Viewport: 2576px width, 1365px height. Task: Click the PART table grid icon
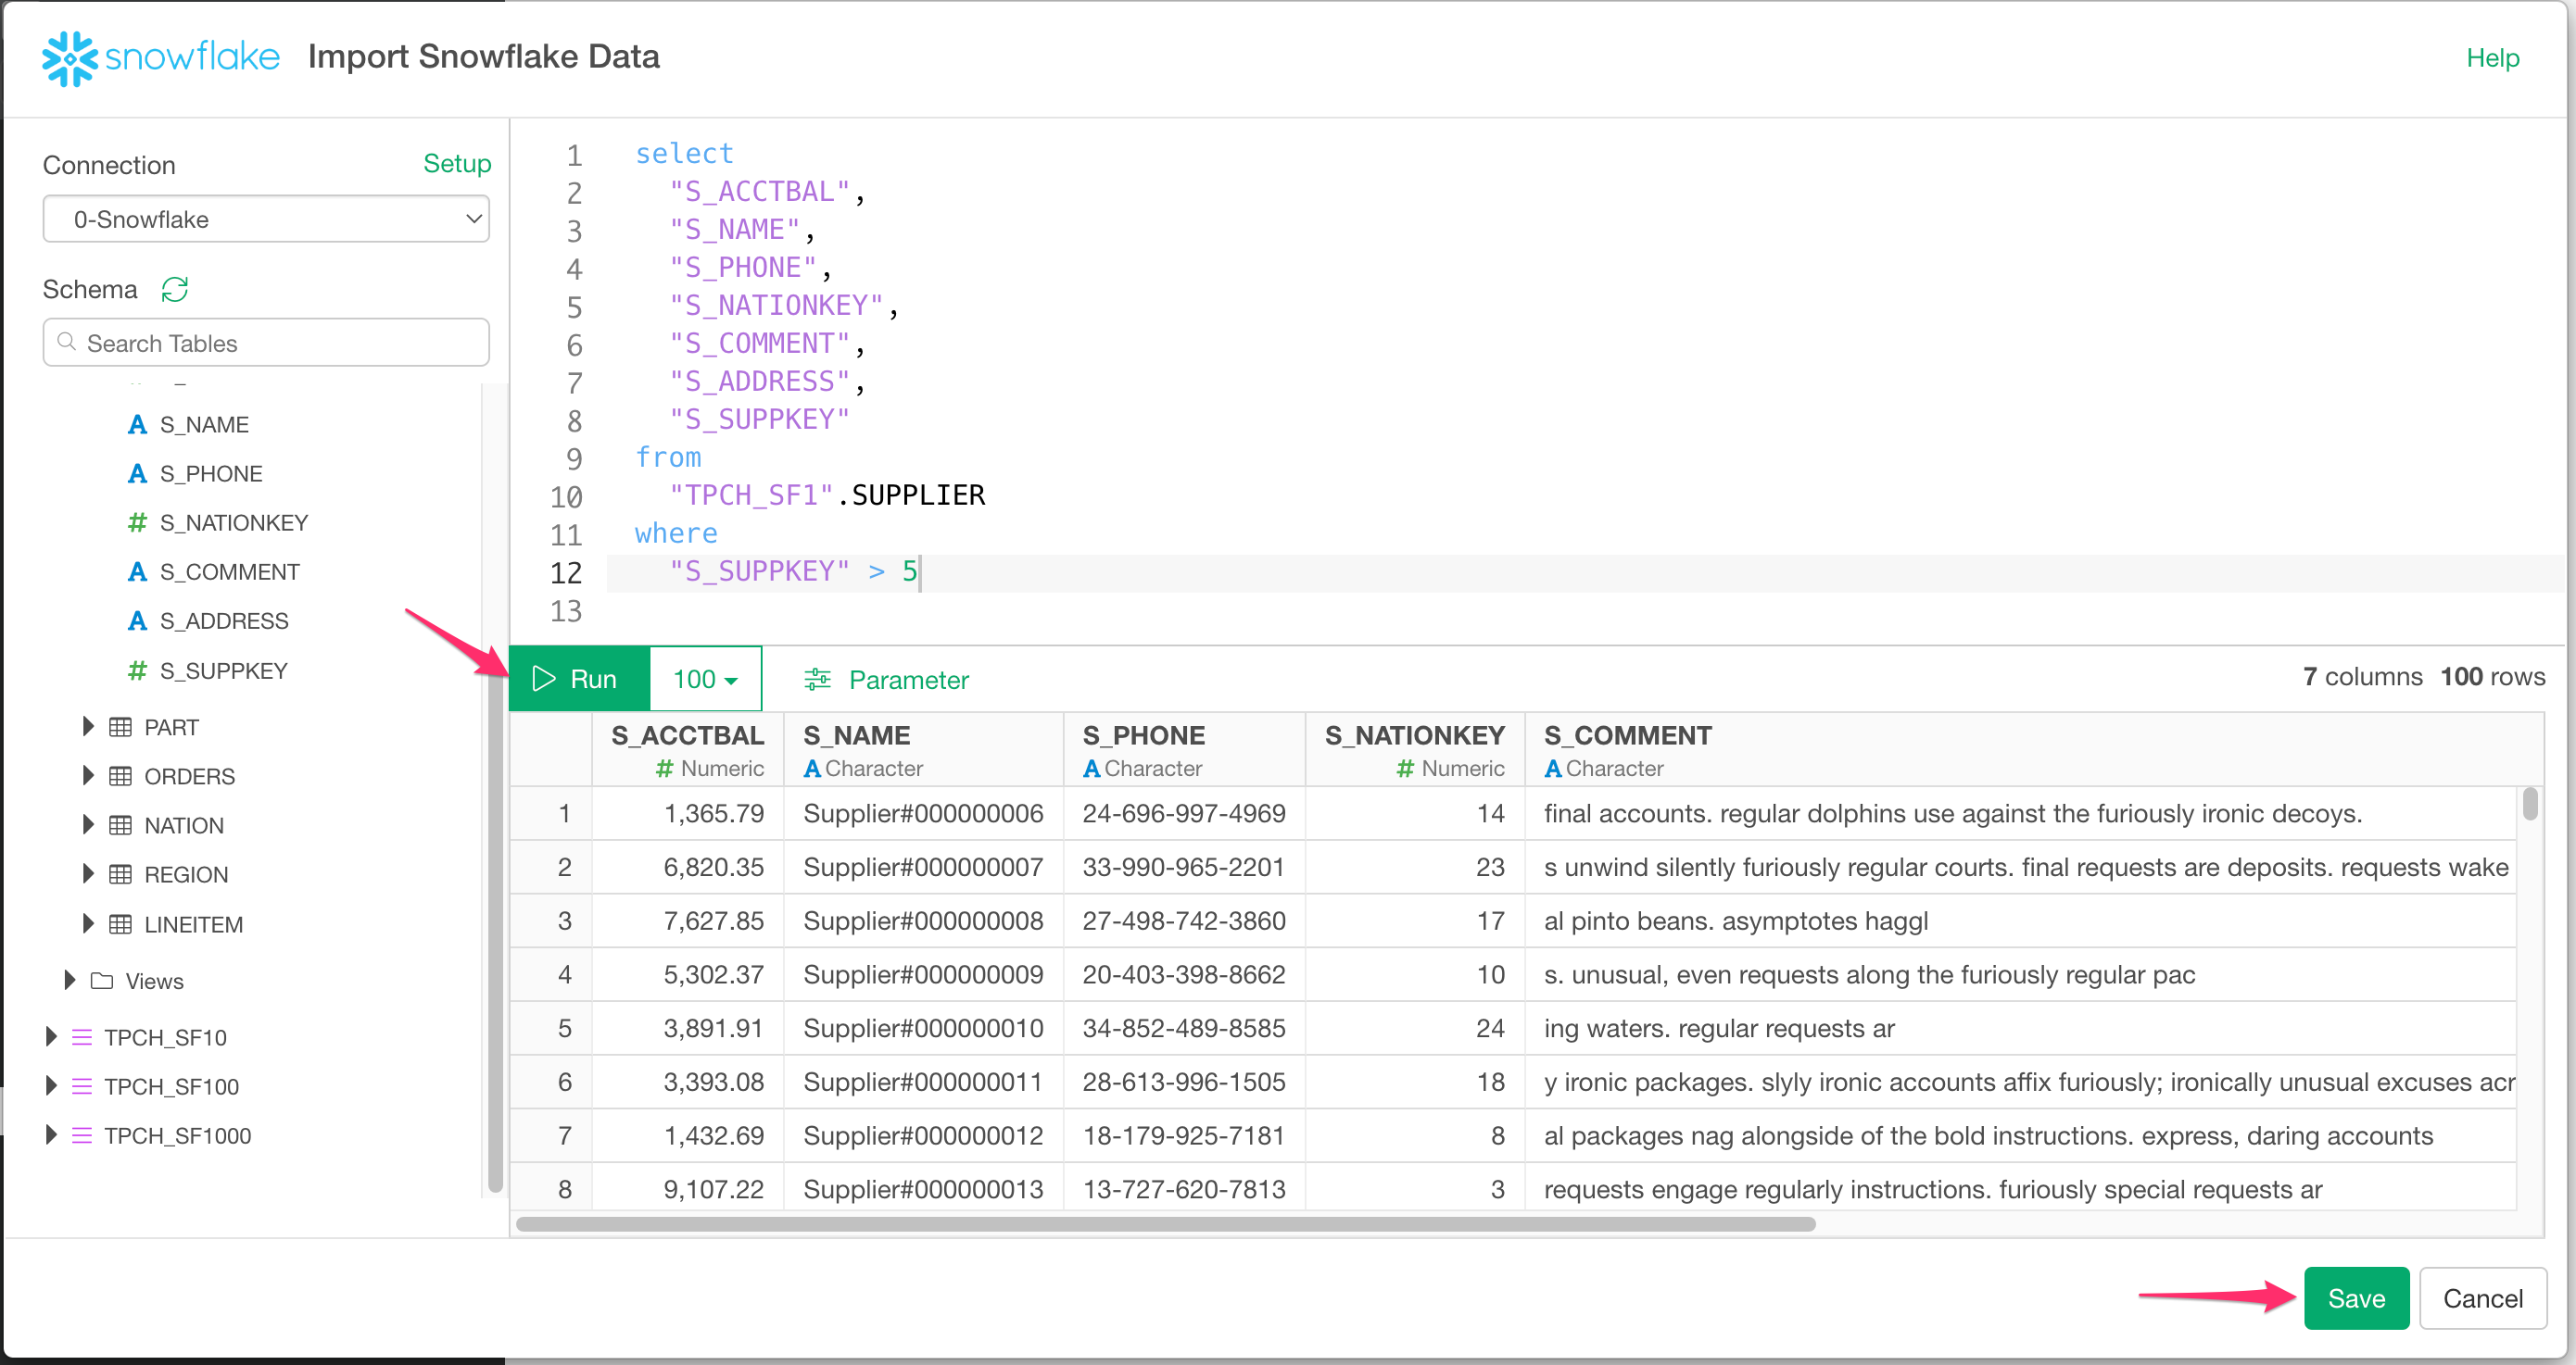click(x=120, y=728)
